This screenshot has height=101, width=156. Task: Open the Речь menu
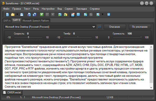point(36,9)
